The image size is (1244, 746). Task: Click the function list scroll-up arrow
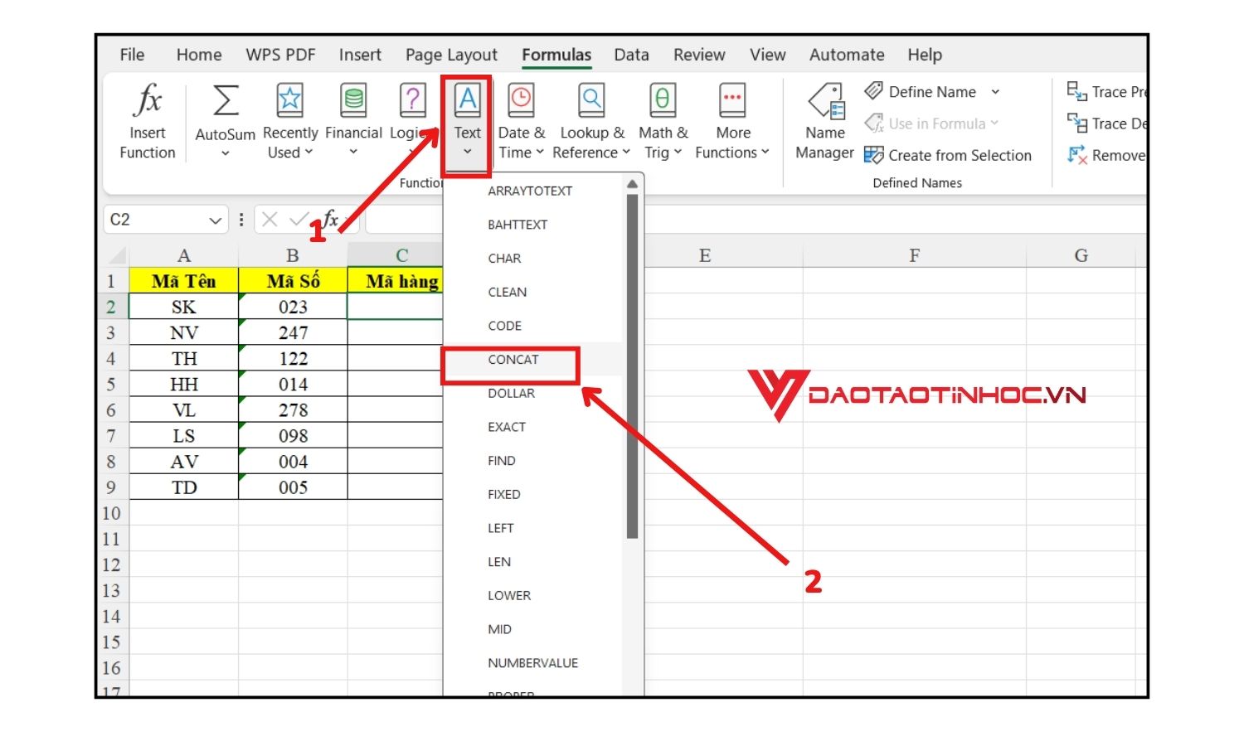[x=632, y=184]
